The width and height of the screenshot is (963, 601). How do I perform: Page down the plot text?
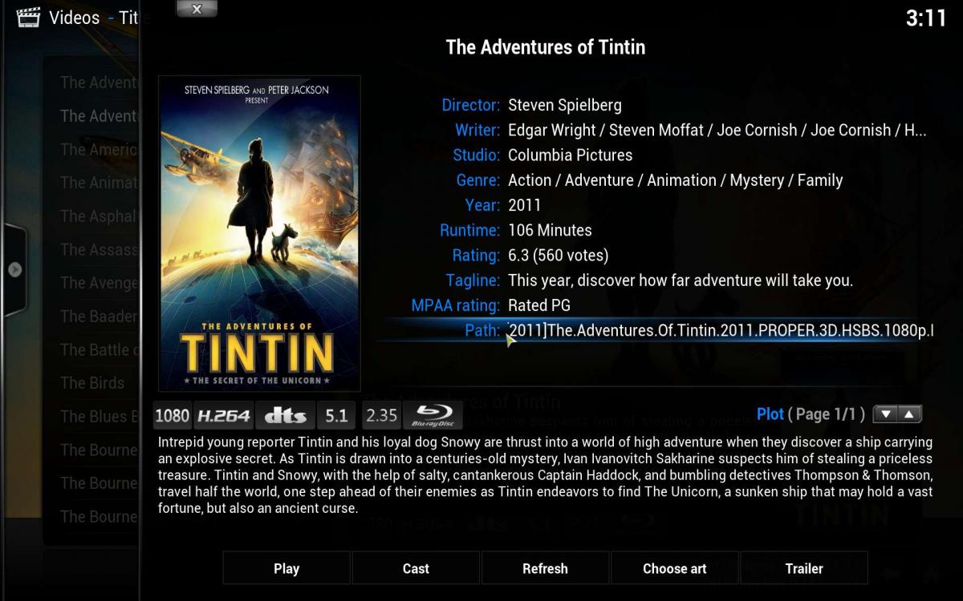pos(885,414)
